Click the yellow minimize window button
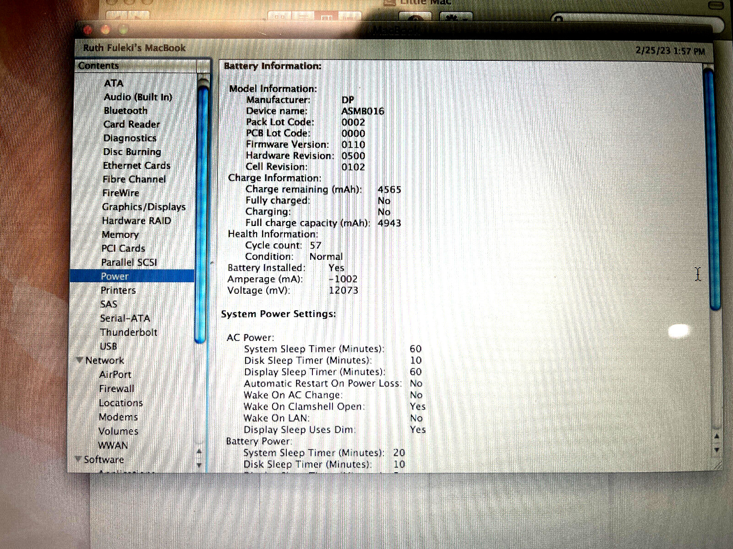The image size is (733, 549). pyautogui.click(x=106, y=31)
